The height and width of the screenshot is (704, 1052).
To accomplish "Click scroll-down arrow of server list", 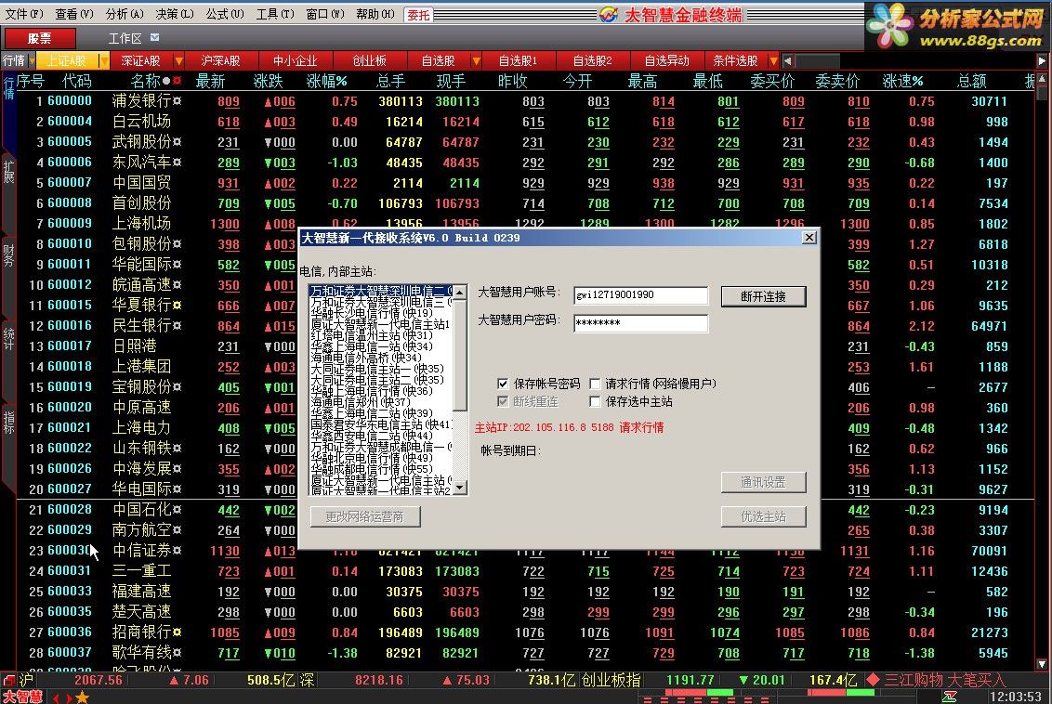I will (x=460, y=489).
